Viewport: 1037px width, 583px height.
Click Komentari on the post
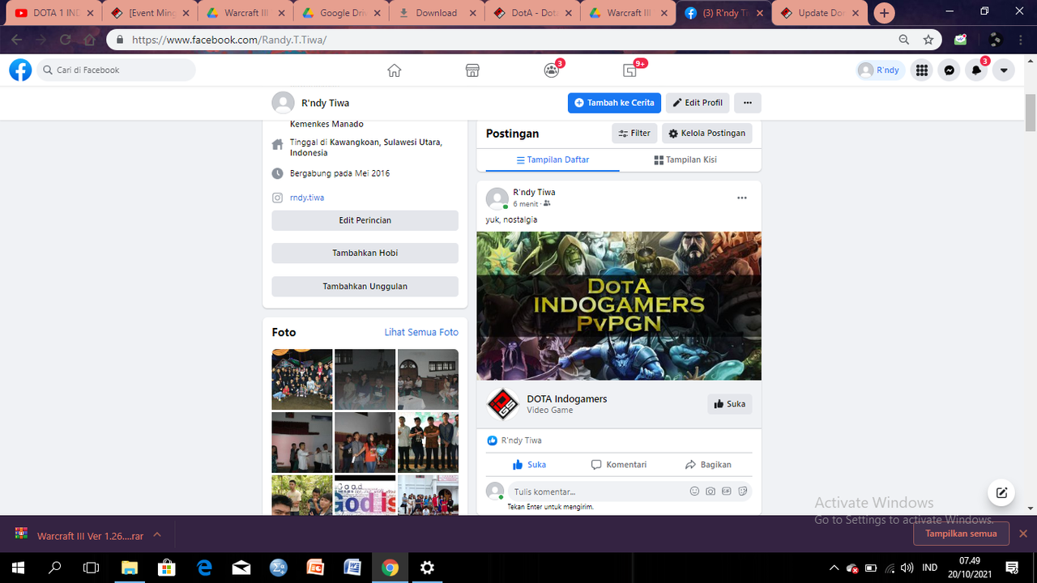(619, 465)
